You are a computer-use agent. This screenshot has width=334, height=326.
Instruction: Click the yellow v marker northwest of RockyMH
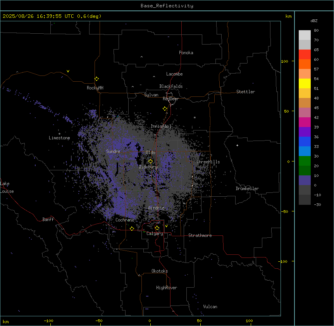(x=68, y=71)
